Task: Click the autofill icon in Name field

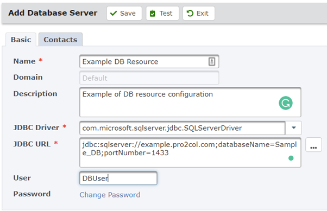Action: [212, 62]
